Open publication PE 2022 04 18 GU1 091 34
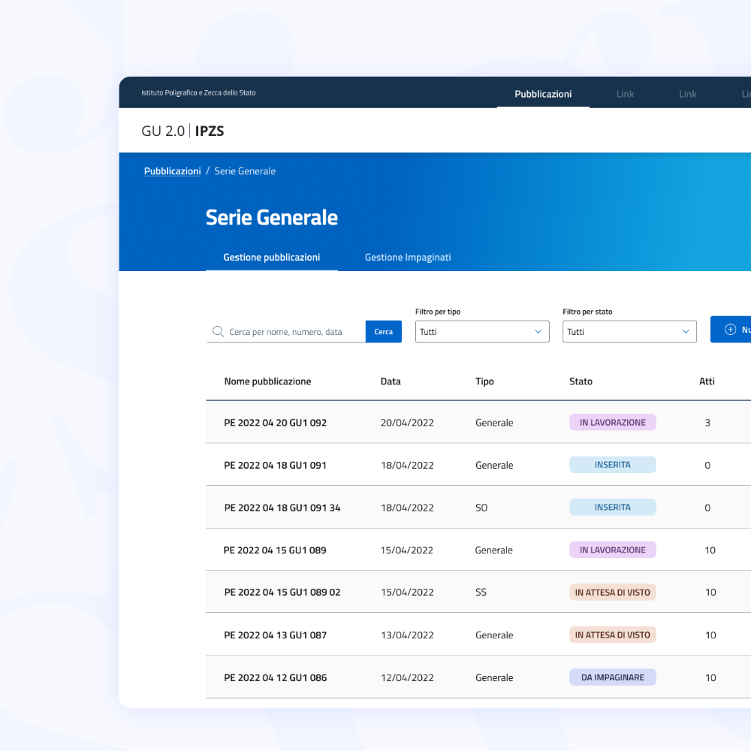 coord(282,508)
